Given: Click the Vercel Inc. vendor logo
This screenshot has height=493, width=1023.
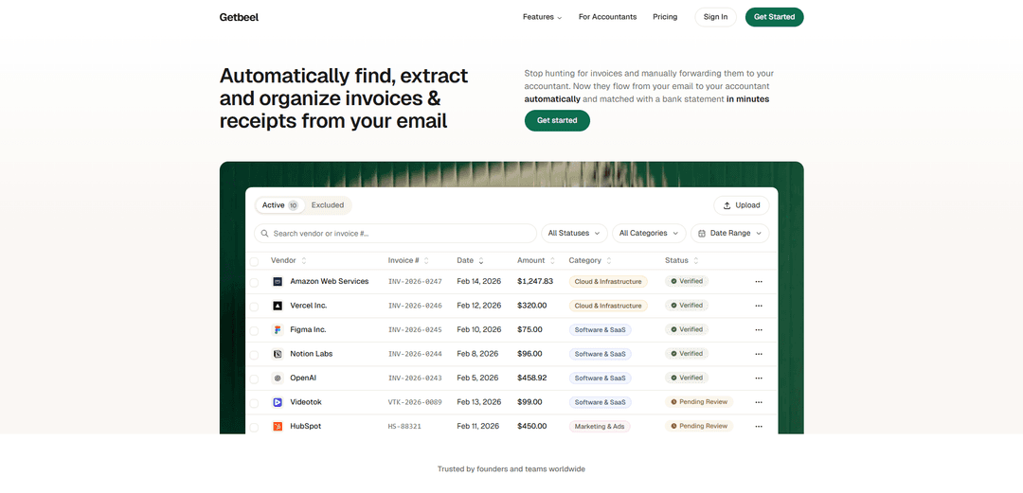Looking at the screenshot, I should pyautogui.click(x=278, y=306).
